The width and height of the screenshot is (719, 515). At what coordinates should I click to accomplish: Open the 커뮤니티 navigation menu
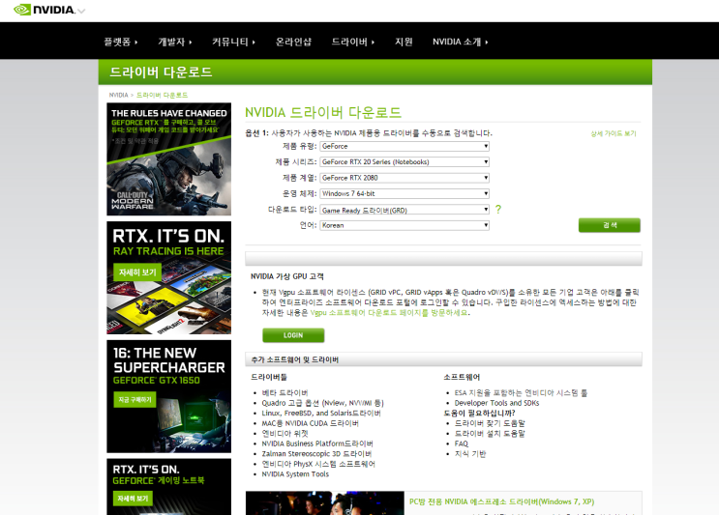[x=233, y=42]
